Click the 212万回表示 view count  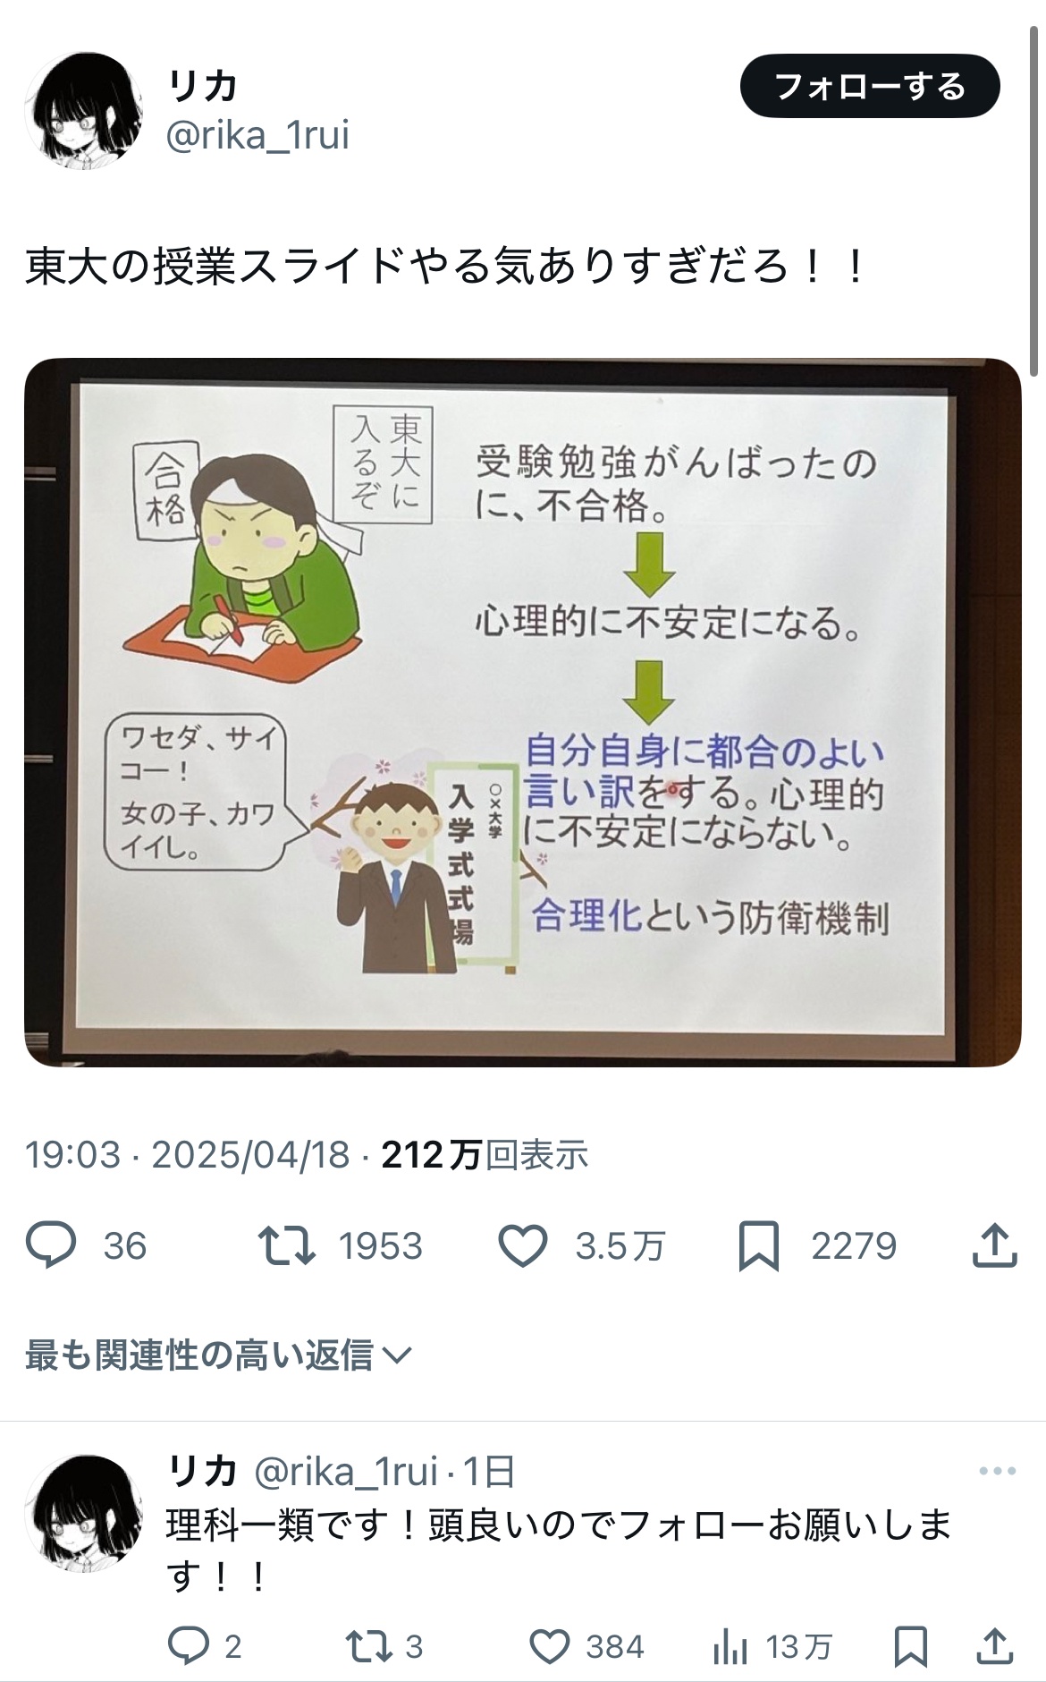(x=485, y=1155)
